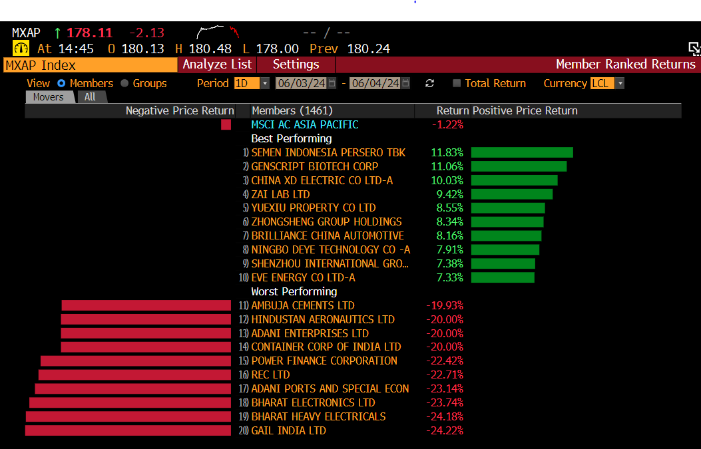
Task: Open MSCI AC ASIA PACIFIC index row
Action: 304,124
